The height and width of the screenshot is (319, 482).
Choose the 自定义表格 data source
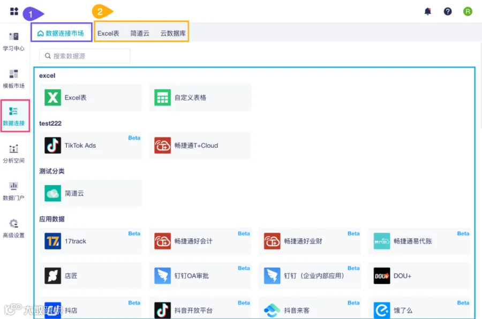pos(200,97)
